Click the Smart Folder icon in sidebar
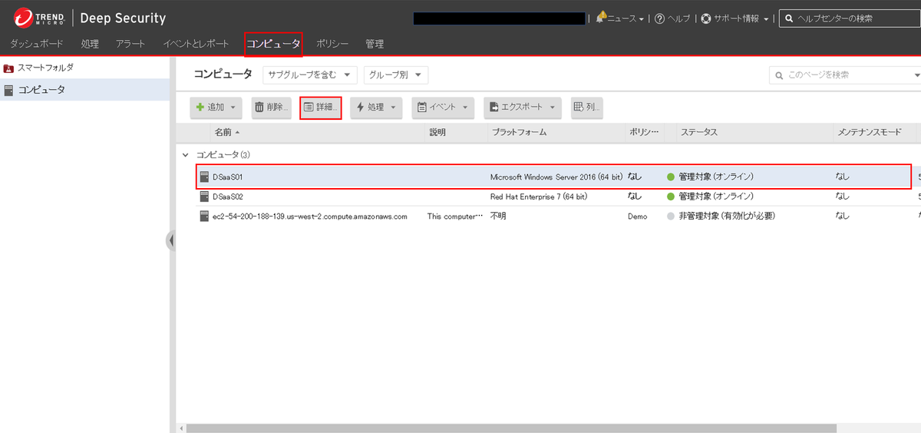Screen dimensions: 921x433 point(8,68)
